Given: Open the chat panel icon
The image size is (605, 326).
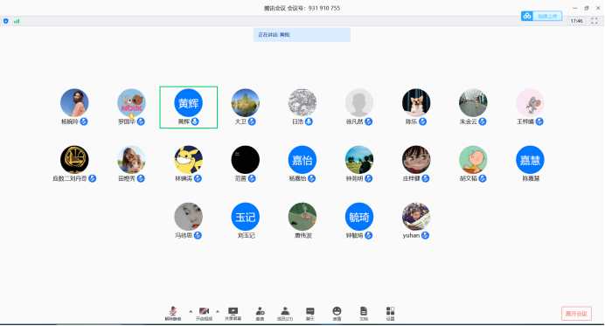Looking at the screenshot, I should coord(310,314).
